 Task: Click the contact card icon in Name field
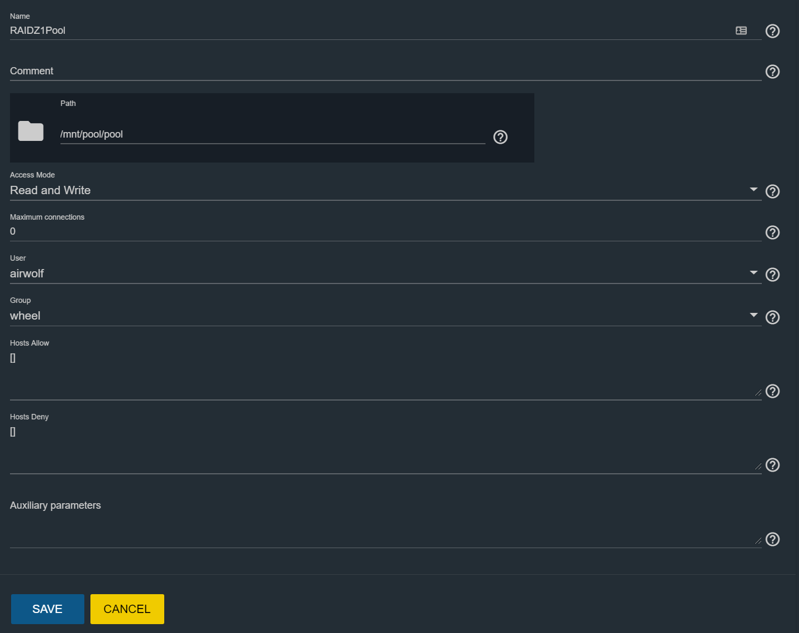point(741,31)
